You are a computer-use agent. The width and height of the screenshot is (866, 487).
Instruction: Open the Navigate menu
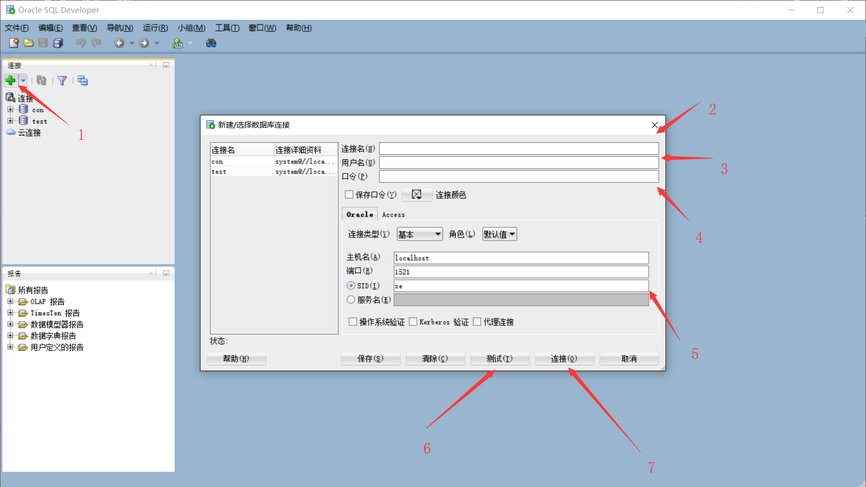tap(120, 28)
